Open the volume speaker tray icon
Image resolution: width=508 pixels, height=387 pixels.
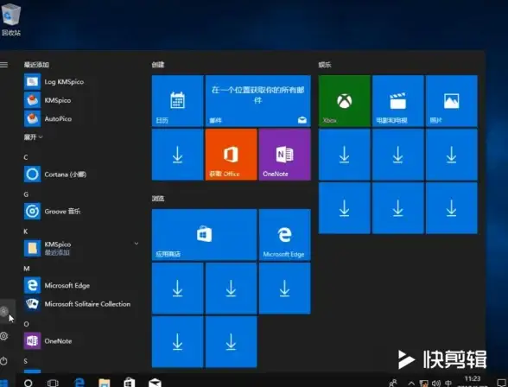[436, 384]
